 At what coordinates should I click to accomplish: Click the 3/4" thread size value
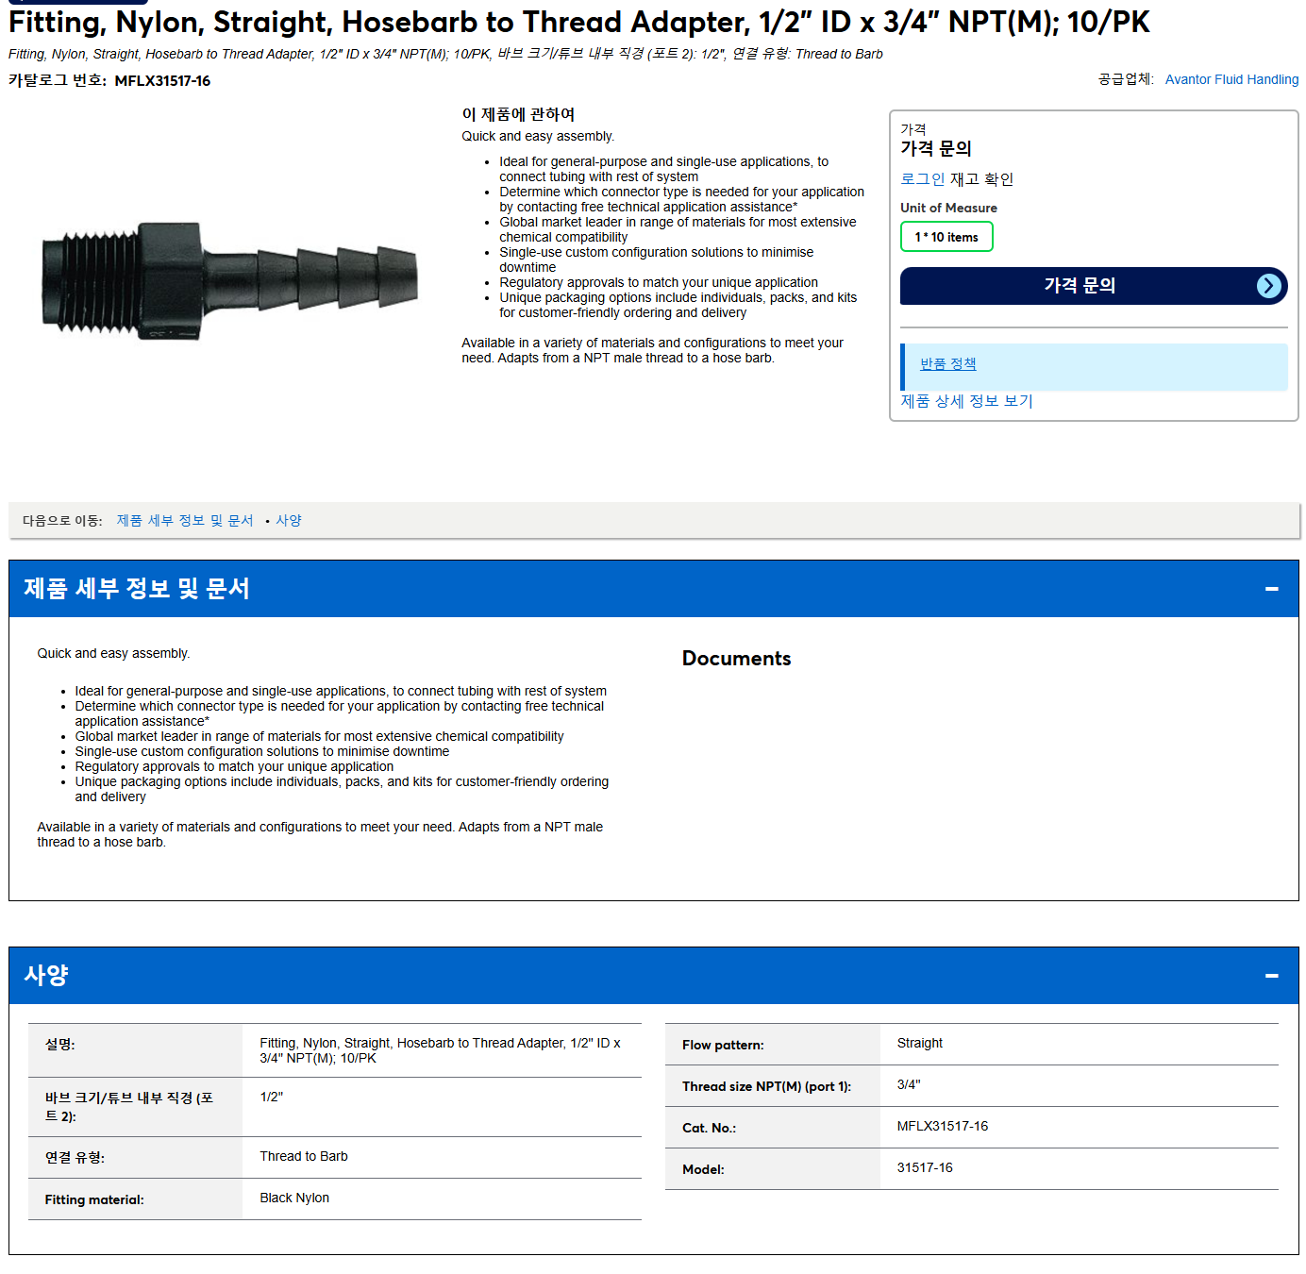909,1085
